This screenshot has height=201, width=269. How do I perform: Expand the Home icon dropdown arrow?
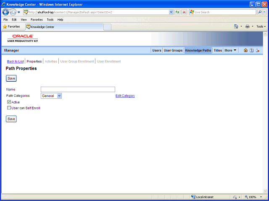pyautogui.click(x=241, y=26)
